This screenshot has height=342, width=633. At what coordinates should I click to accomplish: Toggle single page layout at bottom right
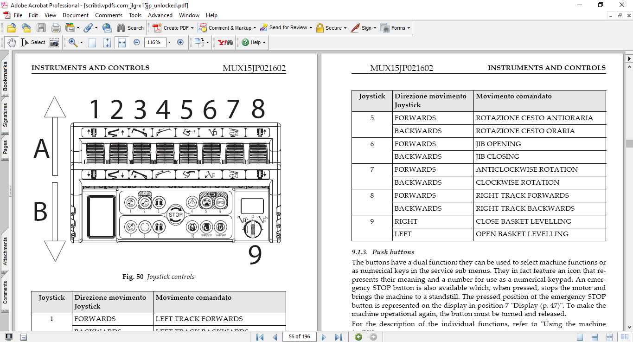(x=579, y=337)
